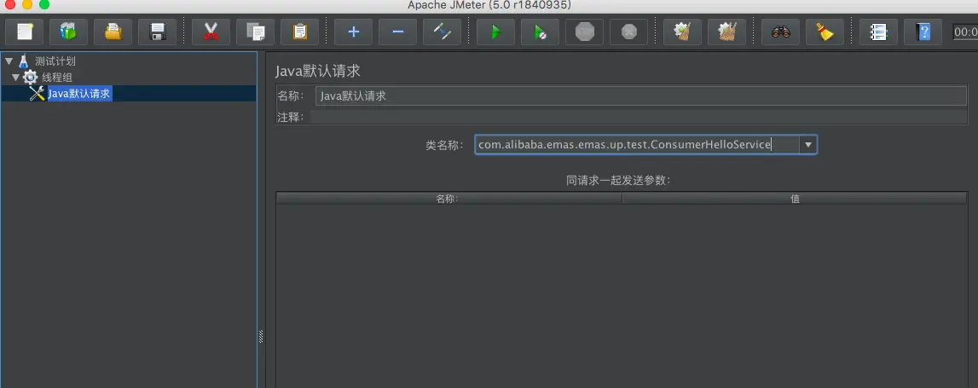Select the 测试计划 tree item
This screenshot has width=978, height=388.
click(55, 61)
